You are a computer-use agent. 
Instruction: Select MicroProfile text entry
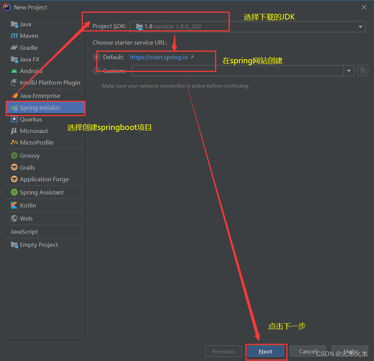37,143
